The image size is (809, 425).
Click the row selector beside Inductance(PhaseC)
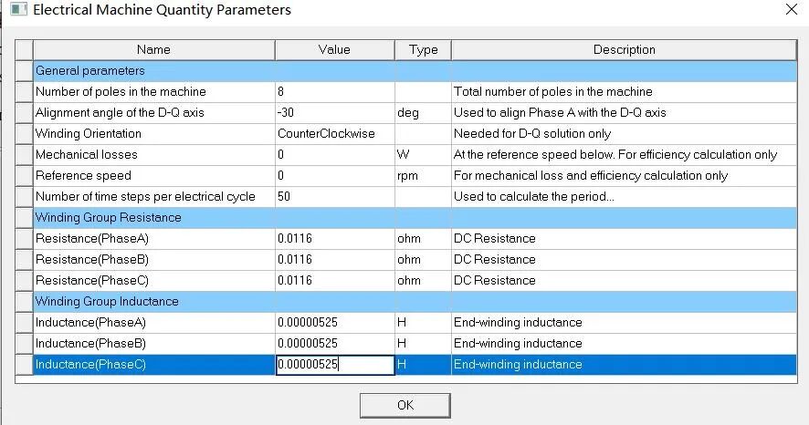click(x=25, y=365)
